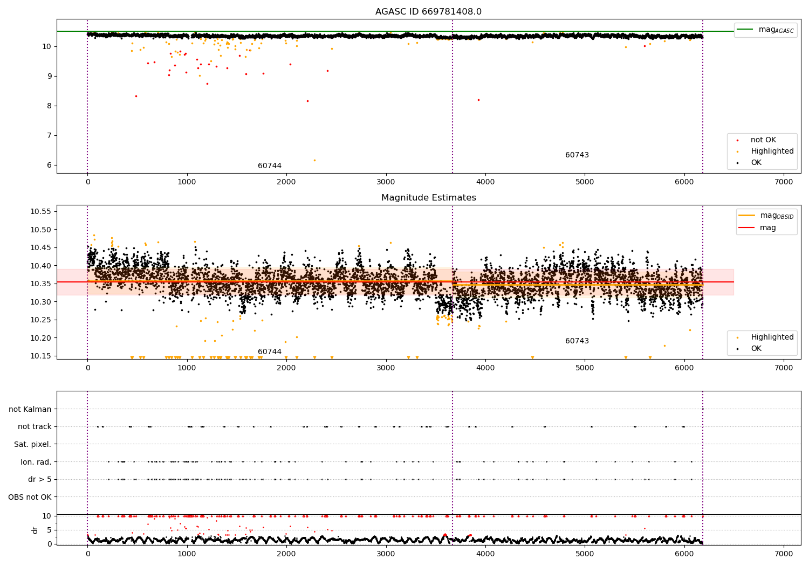The image size is (809, 566).
Task: Click x-axis tick 3000 under Magnitude Estimates plot
Action: tap(386, 368)
